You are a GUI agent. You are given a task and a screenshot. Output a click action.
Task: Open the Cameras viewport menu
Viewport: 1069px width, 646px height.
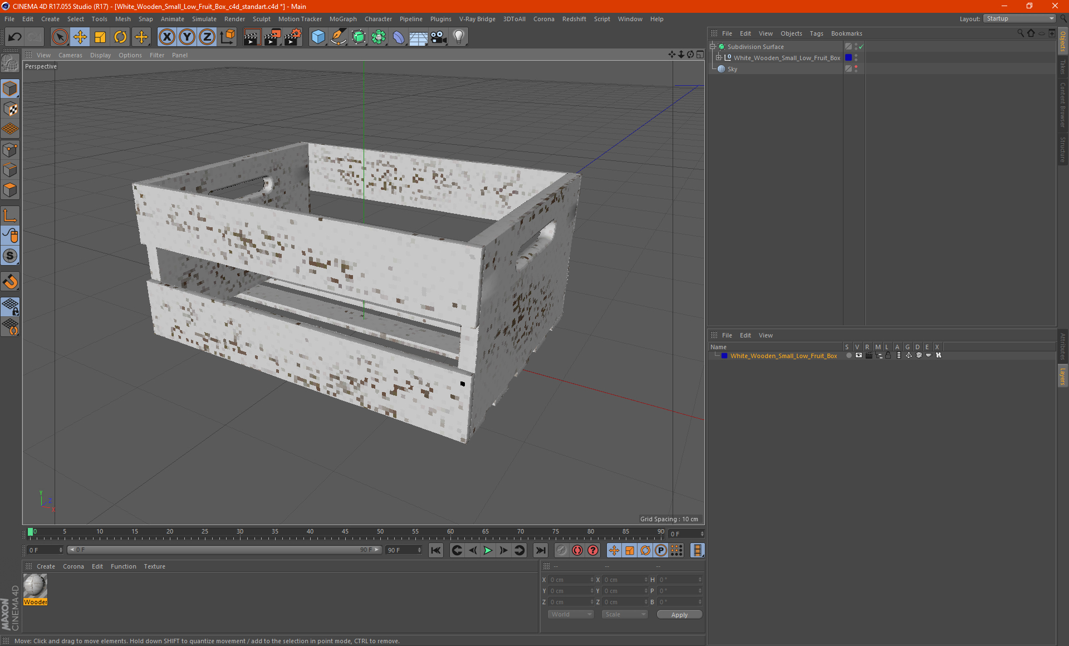(x=70, y=55)
